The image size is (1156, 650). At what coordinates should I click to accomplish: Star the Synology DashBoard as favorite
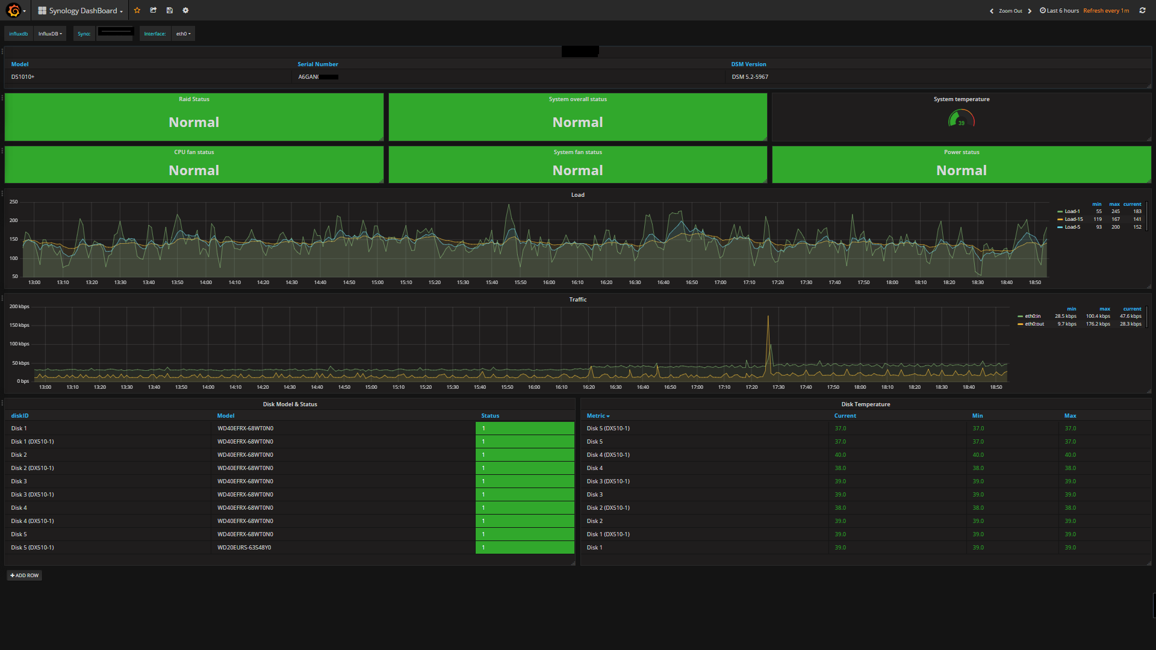click(137, 10)
